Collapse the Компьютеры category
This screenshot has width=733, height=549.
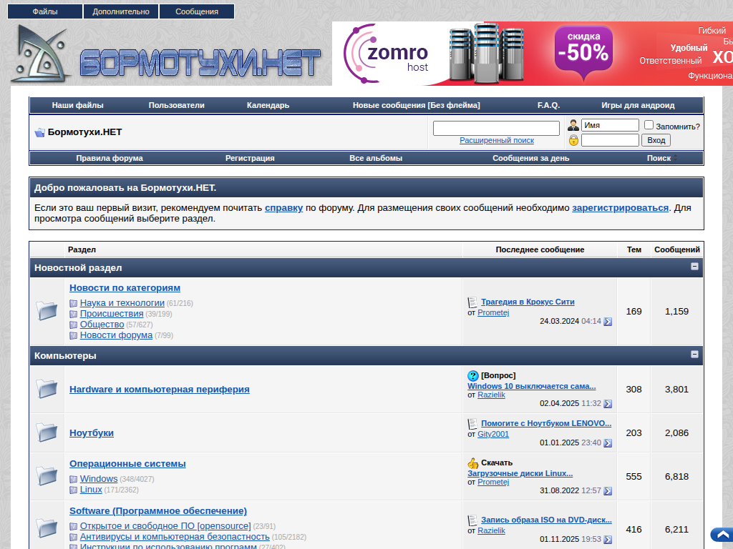[x=694, y=355]
